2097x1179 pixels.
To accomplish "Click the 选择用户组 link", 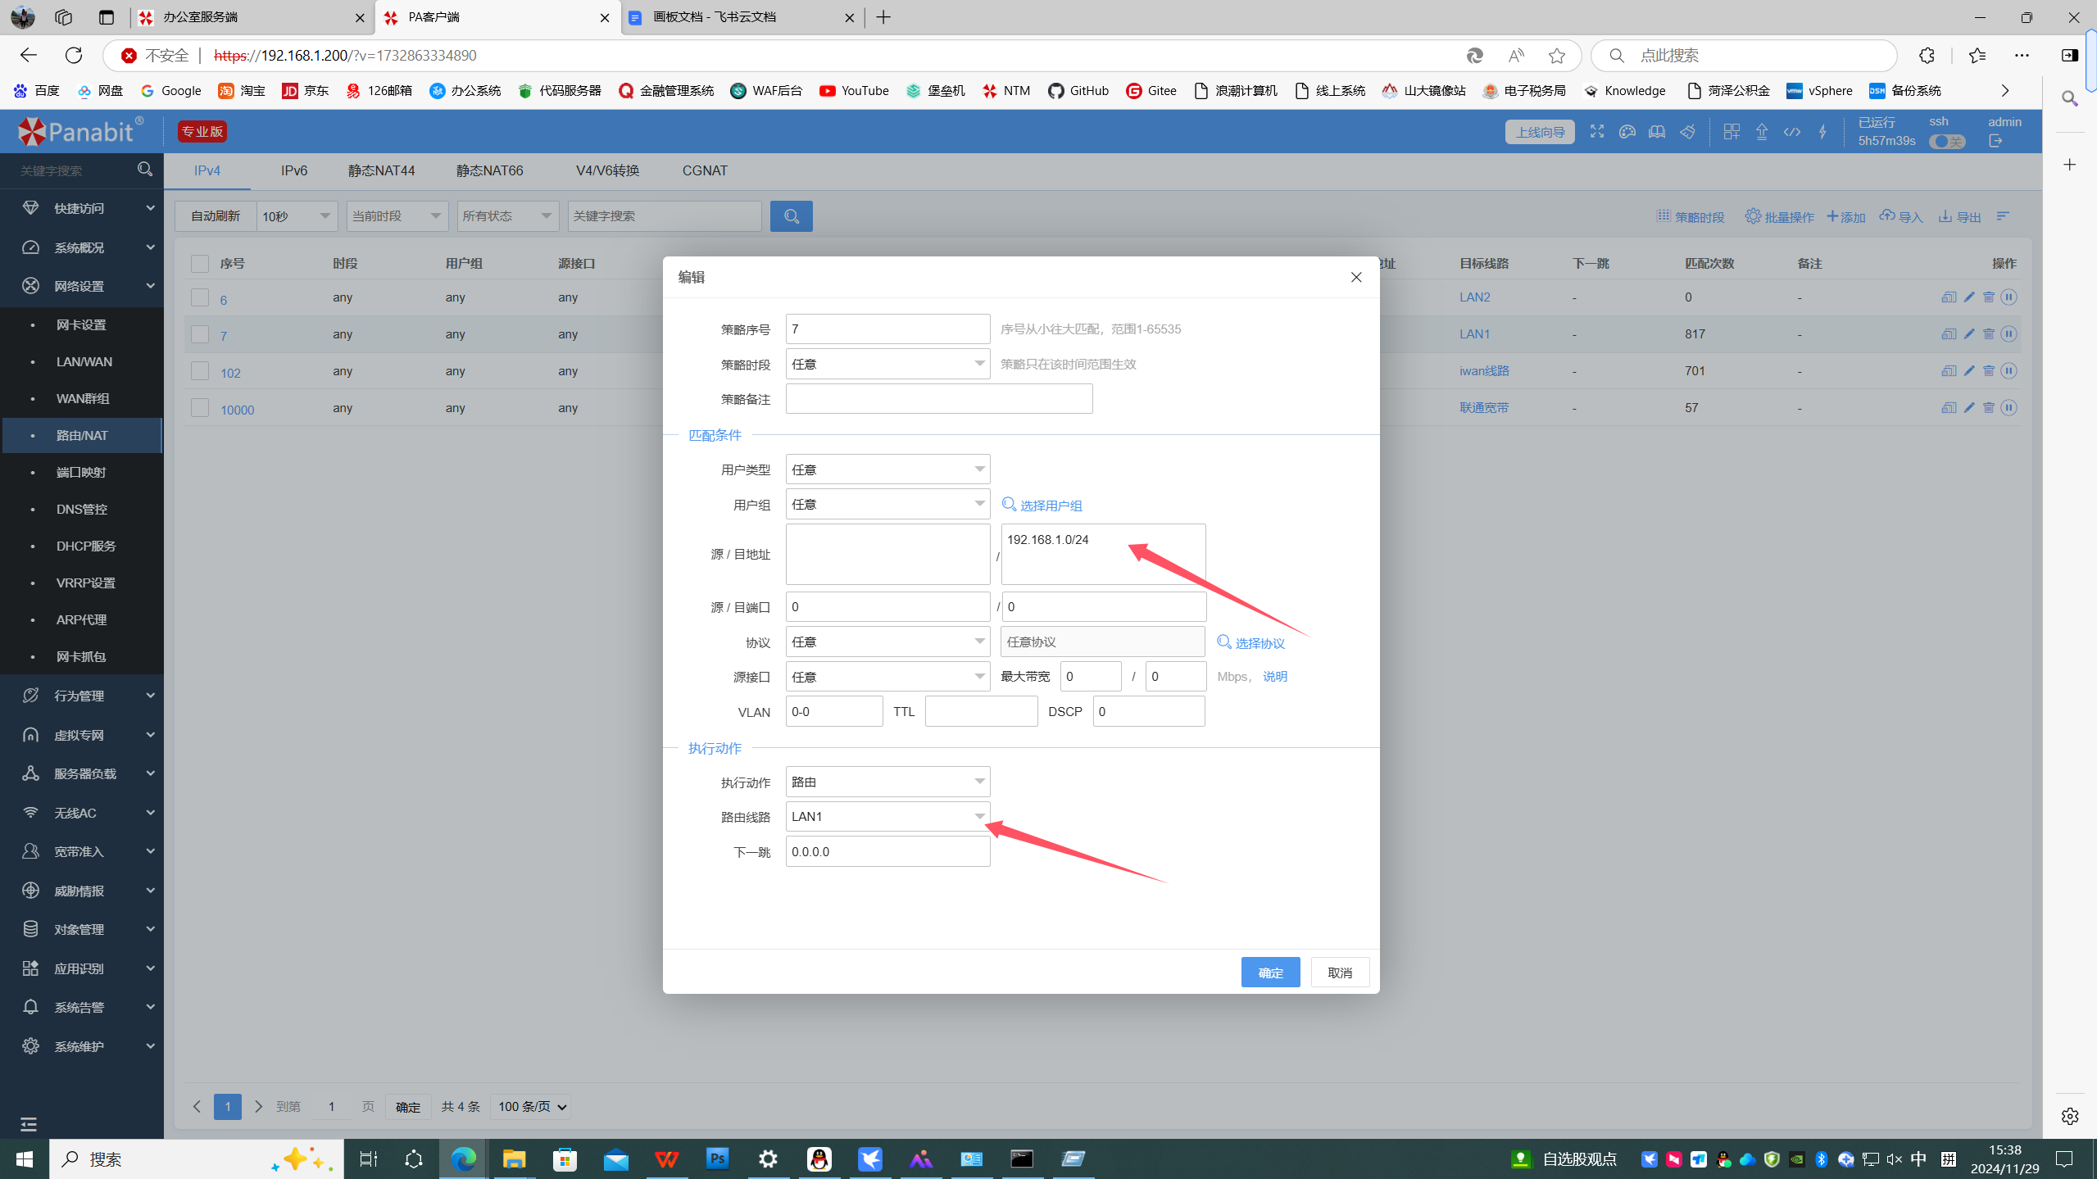I will [1042, 505].
